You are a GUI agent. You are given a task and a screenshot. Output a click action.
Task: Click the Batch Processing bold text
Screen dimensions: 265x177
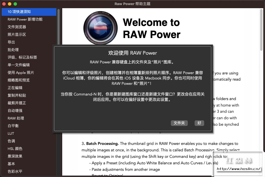click(x=102, y=143)
